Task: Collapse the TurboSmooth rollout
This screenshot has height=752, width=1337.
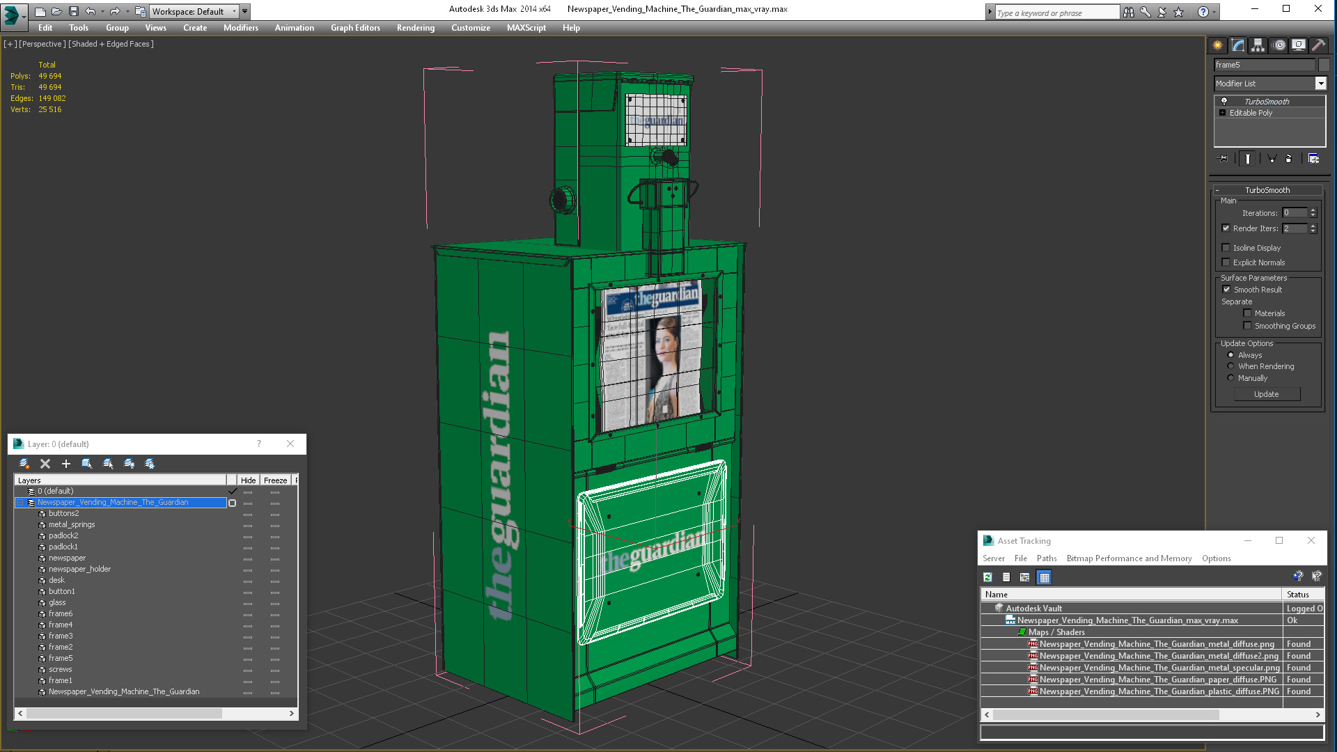Action: pos(1217,190)
